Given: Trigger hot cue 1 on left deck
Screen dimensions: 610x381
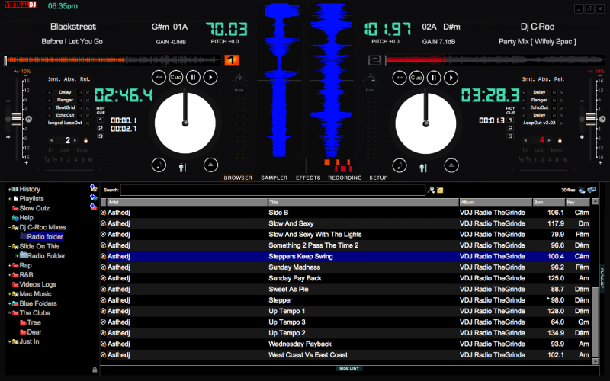Looking at the screenshot, I should [x=101, y=120].
